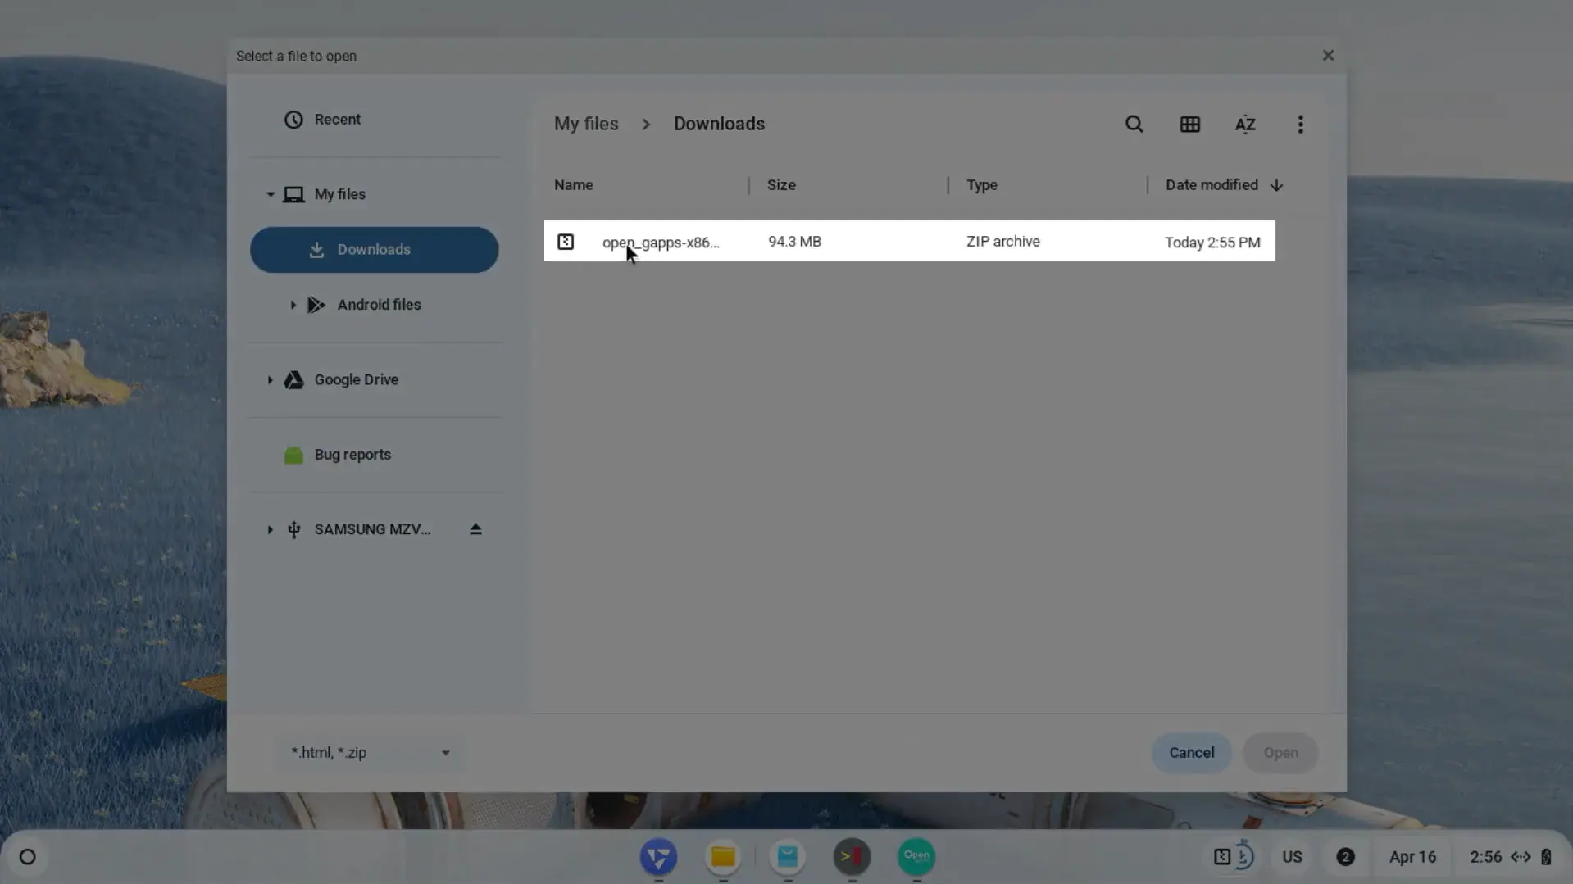
Task: Click the A-Z sort order icon
Action: click(x=1245, y=124)
